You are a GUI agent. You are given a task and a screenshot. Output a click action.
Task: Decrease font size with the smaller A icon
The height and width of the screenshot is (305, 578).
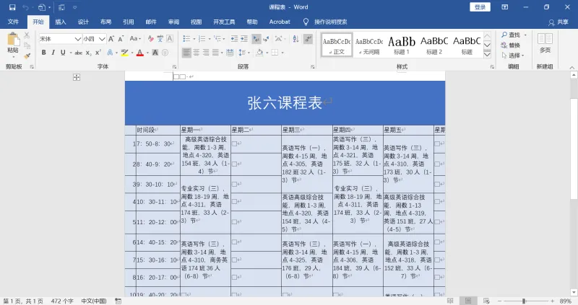[x=121, y=39]
